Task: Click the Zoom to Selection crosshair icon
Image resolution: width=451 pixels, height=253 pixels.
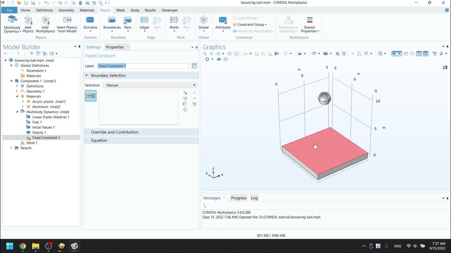Action: point(185,110)
